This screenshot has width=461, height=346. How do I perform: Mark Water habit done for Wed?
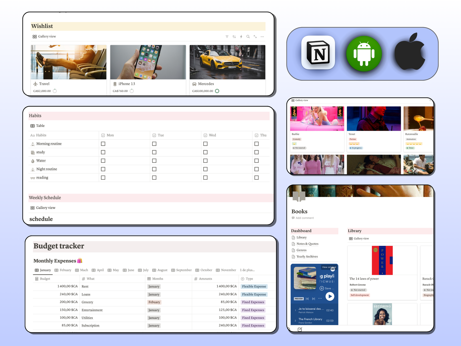click(205, 161)
